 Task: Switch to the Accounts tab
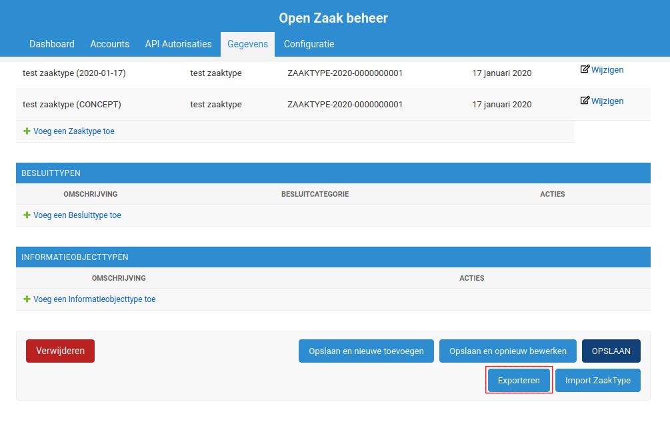(110, 44)
